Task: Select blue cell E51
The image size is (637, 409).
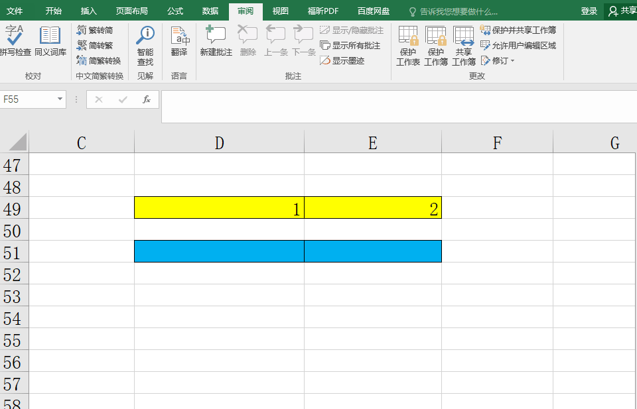Action: pyautogui.click(x=373, y=252)
